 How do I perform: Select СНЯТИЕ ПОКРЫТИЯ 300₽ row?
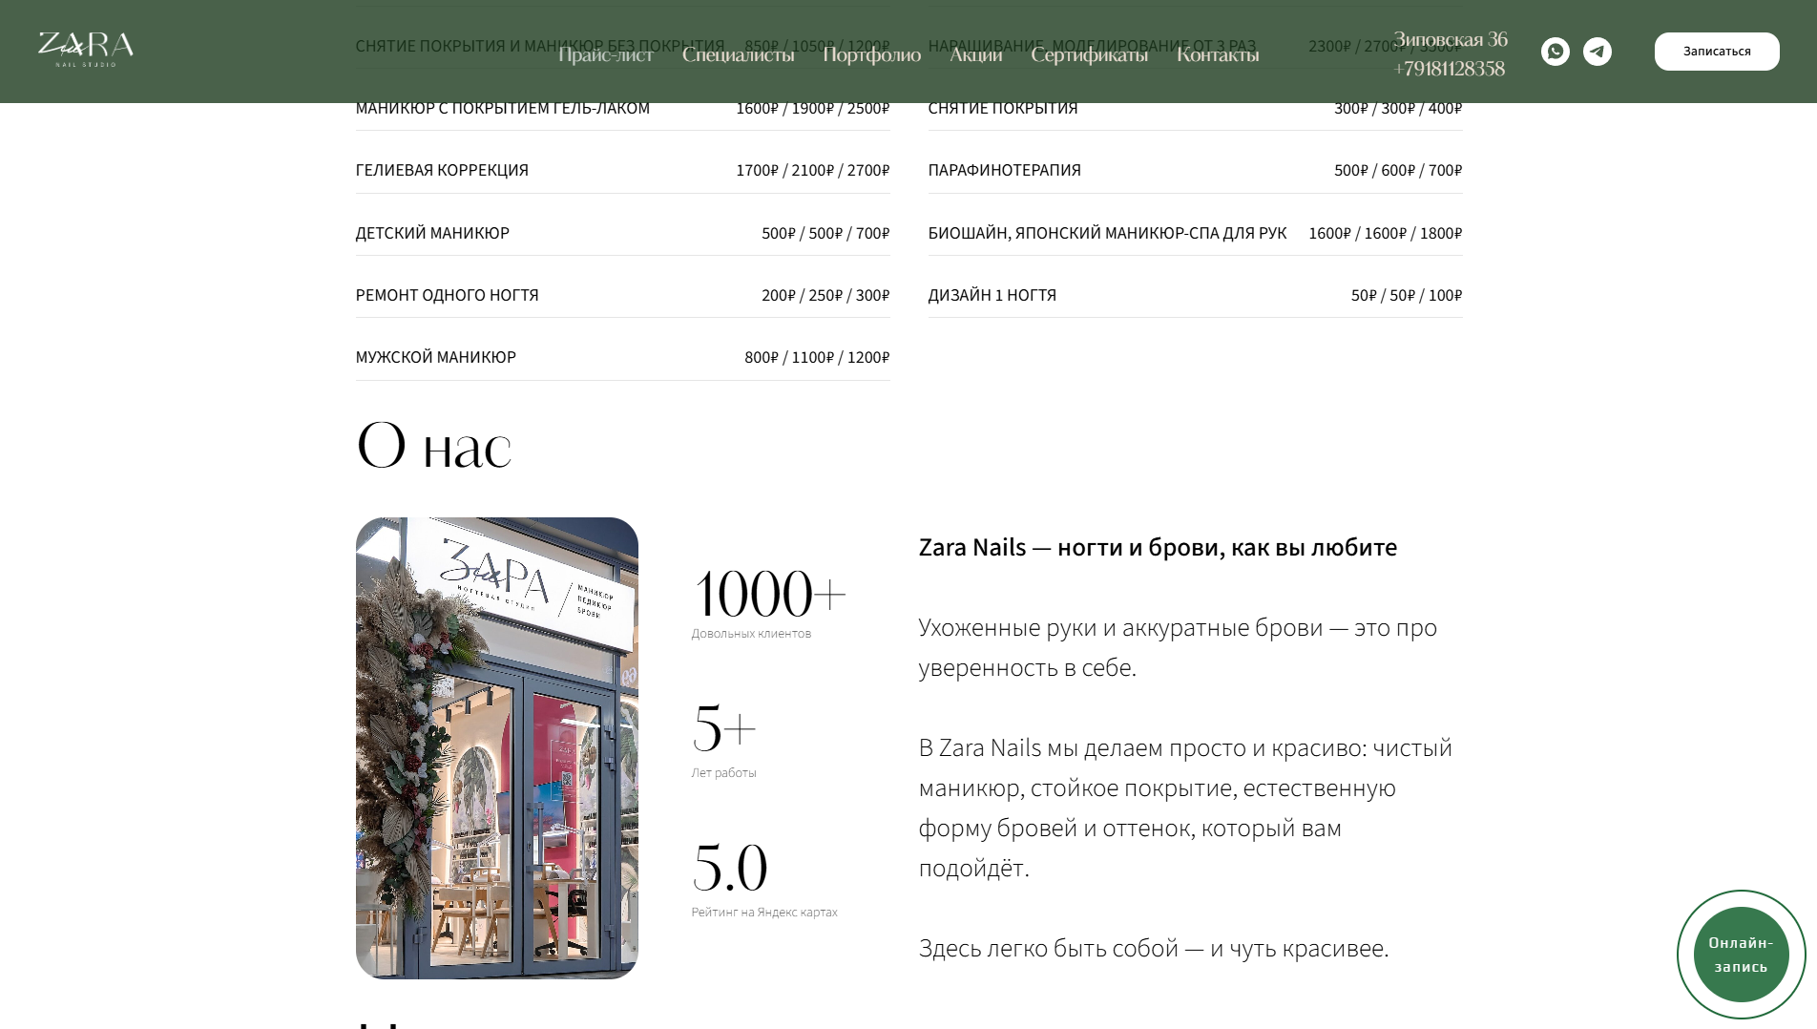coord(1195,108)
